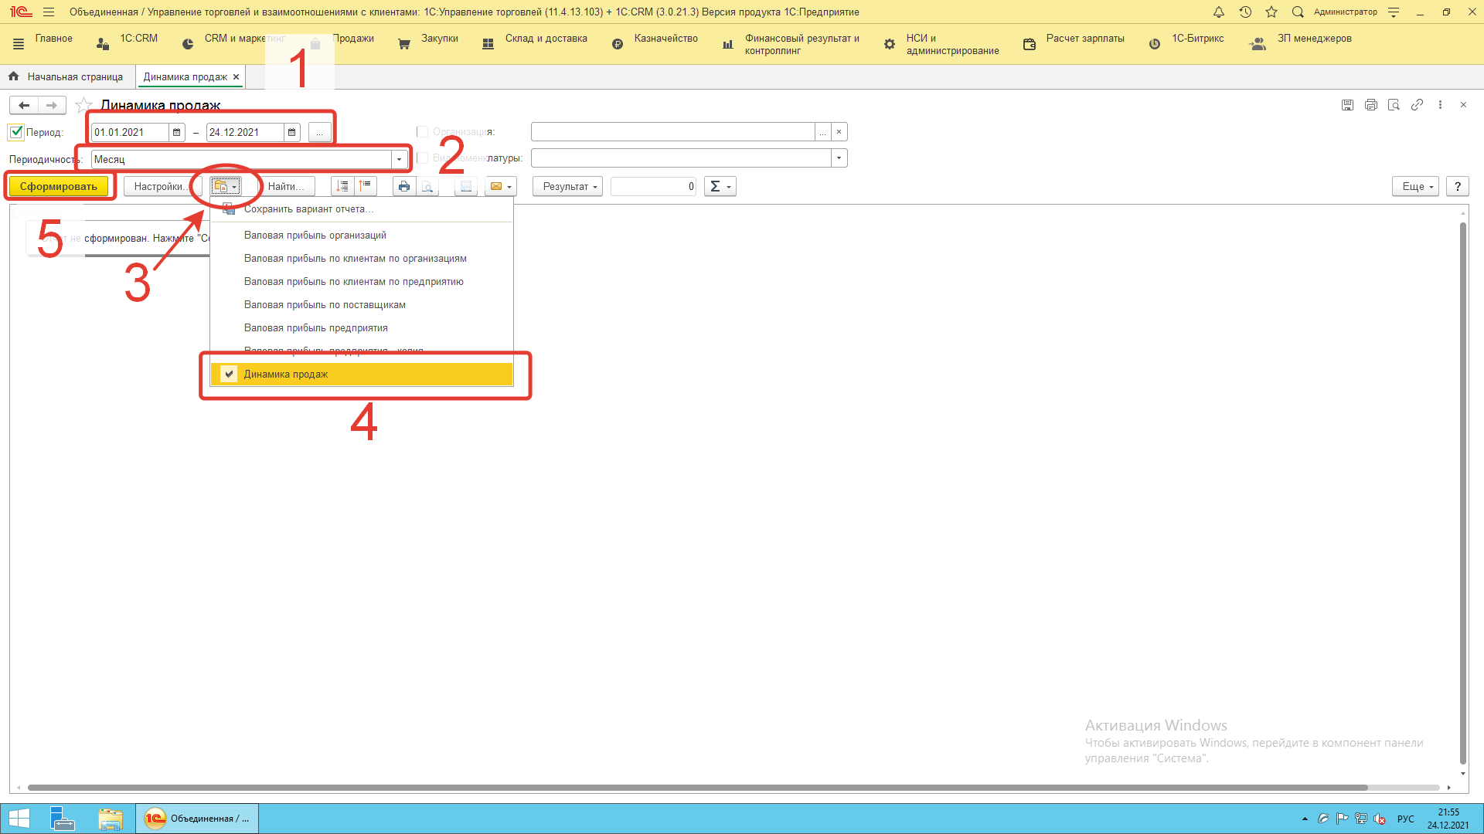Click the print report icon
Screen dimensions: 1484x834
click(x=403, y=186)
